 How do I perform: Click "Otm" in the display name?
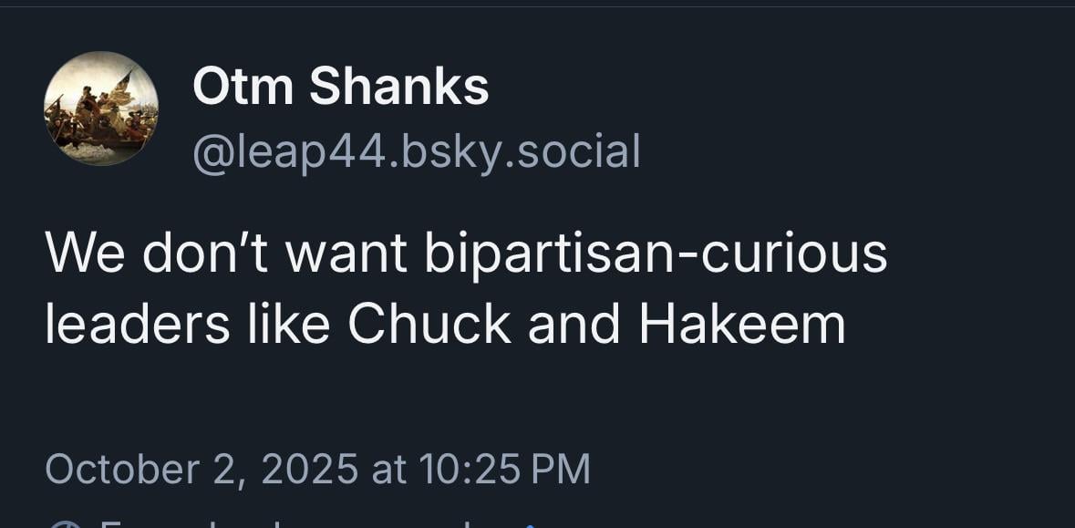coord(243,88)
